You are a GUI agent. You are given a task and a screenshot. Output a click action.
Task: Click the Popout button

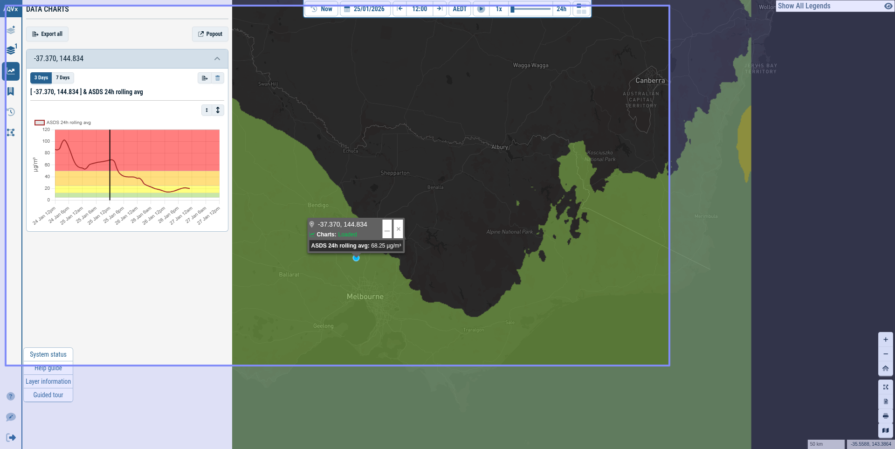click(x=210, y=34)
